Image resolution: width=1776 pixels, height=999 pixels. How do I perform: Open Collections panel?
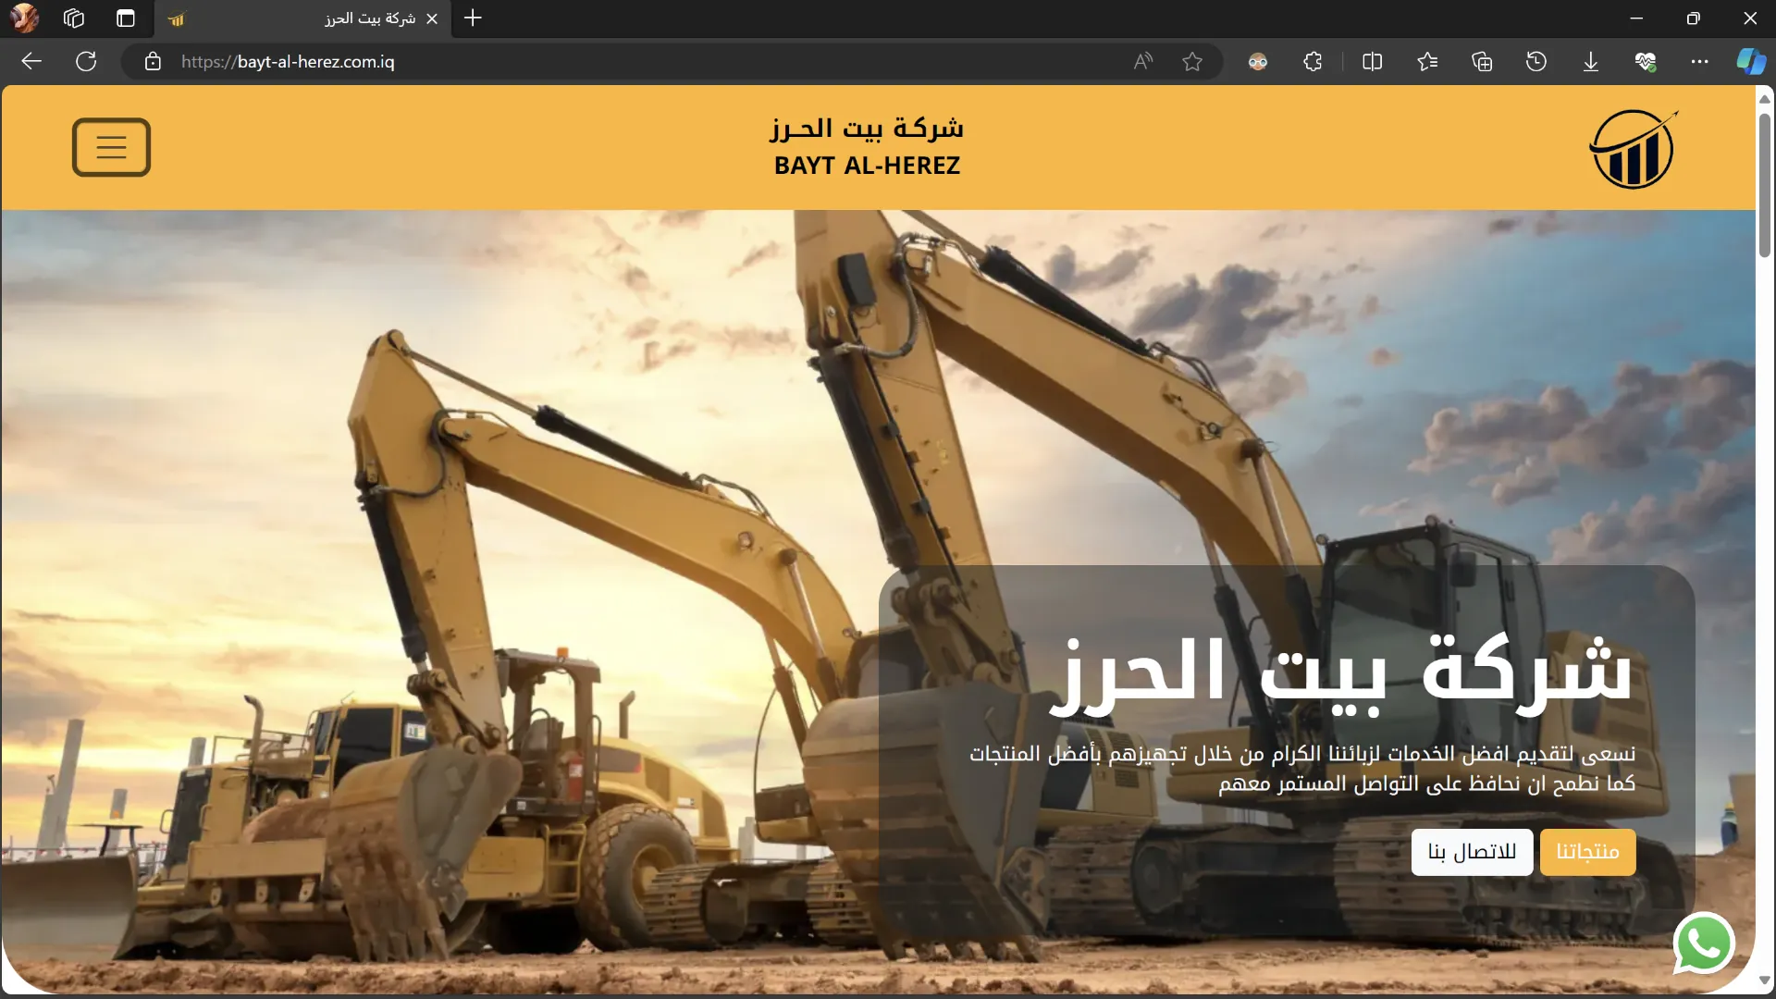click(1482, 62)
